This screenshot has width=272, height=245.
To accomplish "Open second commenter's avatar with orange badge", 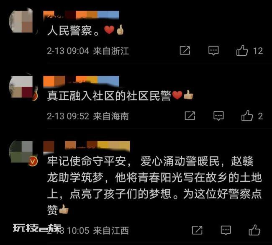I will pyautogui.click(x=23, y=87).
